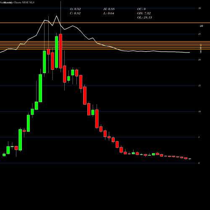Click the 5 price axis label
The image size is (210, 210).
tap(199, 137)
